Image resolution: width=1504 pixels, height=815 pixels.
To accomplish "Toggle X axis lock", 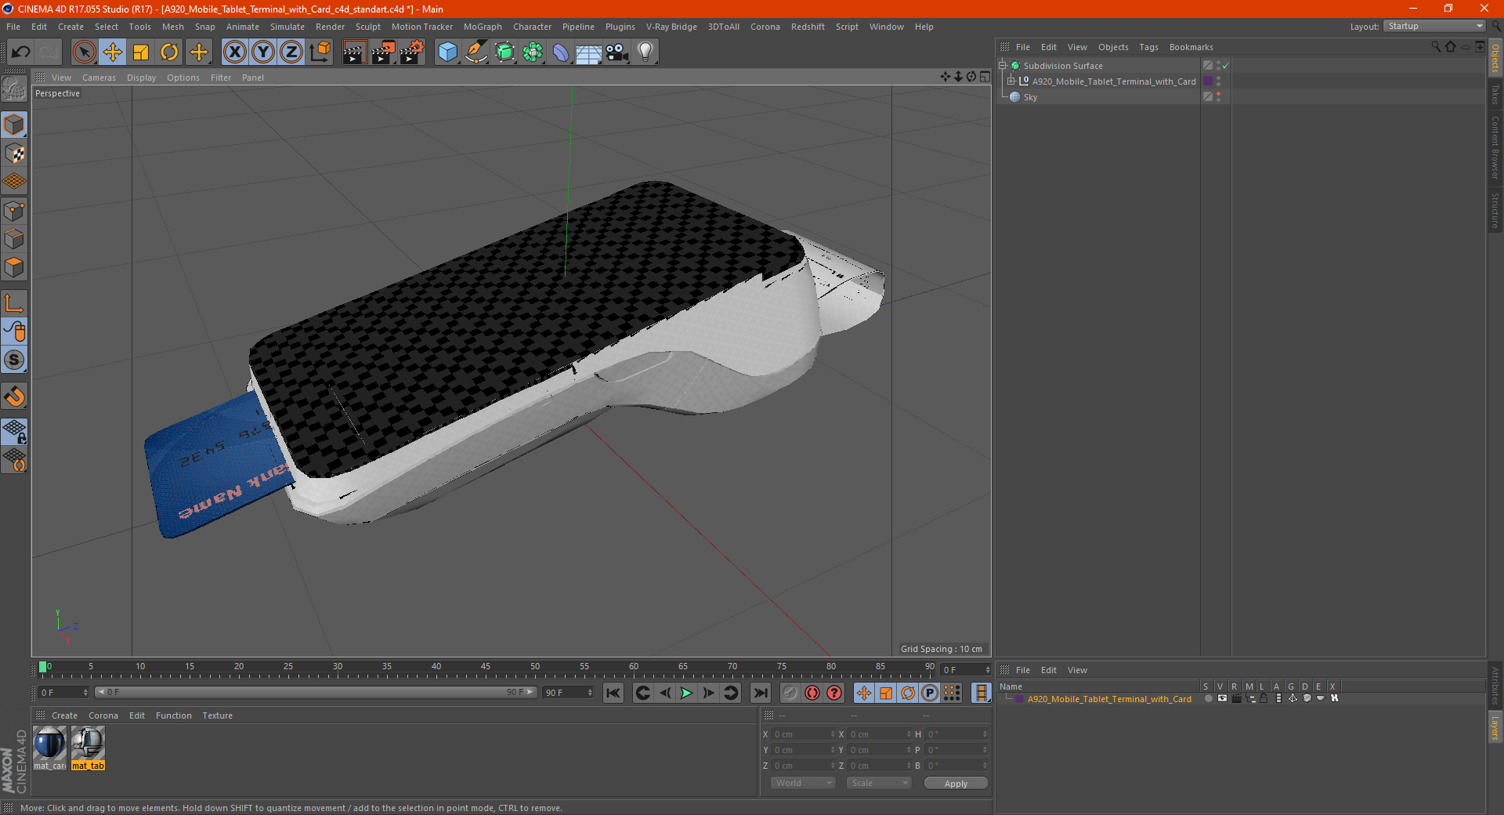I will (235, 53).
